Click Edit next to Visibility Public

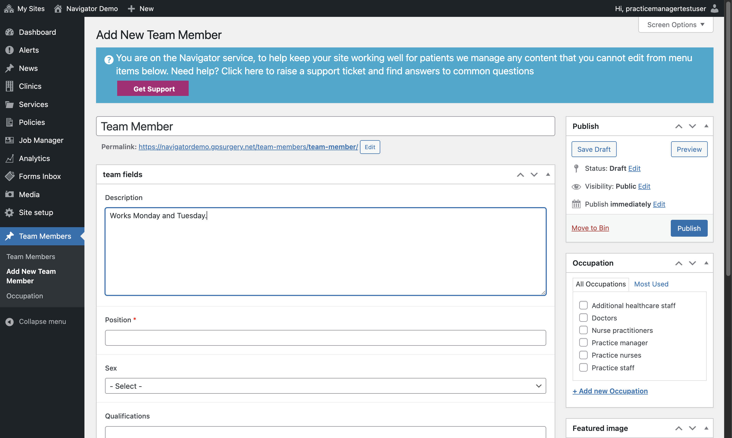pyautogui.click(x=644, y=186)
